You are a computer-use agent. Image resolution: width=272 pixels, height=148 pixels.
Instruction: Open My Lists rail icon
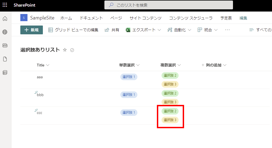click(x=5, y=72)
